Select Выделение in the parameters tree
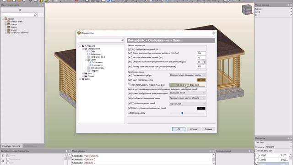The height and width of the screenshot is (165, 293). click(96, 54)
